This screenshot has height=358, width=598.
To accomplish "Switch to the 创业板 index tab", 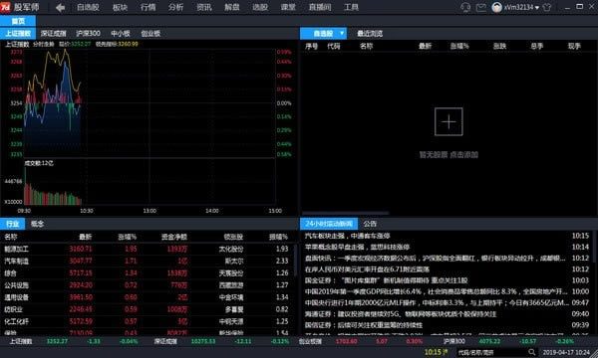I will (x=150, y=34).
